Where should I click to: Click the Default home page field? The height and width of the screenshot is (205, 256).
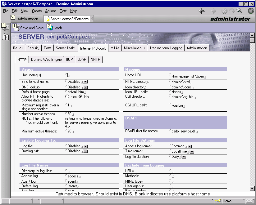[x=75, y=92]
